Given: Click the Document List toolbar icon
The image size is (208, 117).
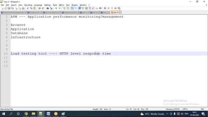Looking at the screenshot, I should click(90, 8).
